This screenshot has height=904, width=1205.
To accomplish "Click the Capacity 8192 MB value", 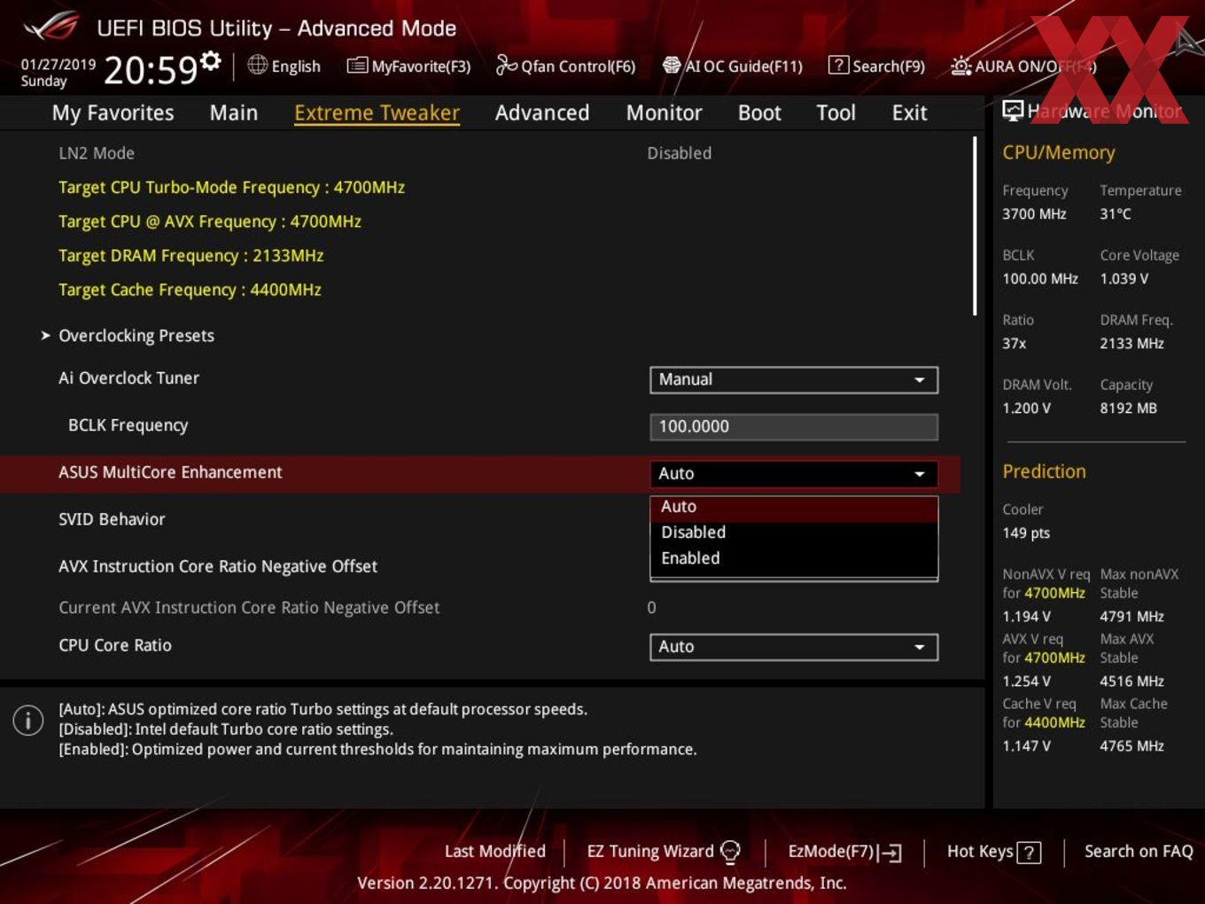I will point(1128,408).
